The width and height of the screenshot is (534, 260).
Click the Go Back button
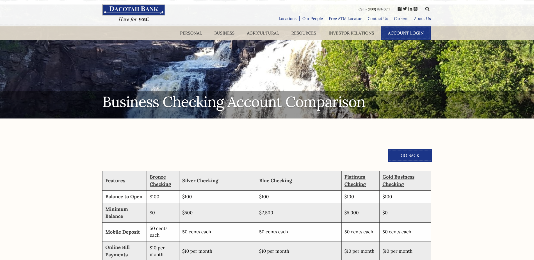click(x=410, y=156)
